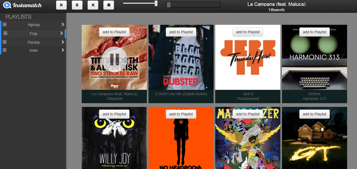
Task: Add U Don't Like Me to playlist
Action: (x=181, y=32)
